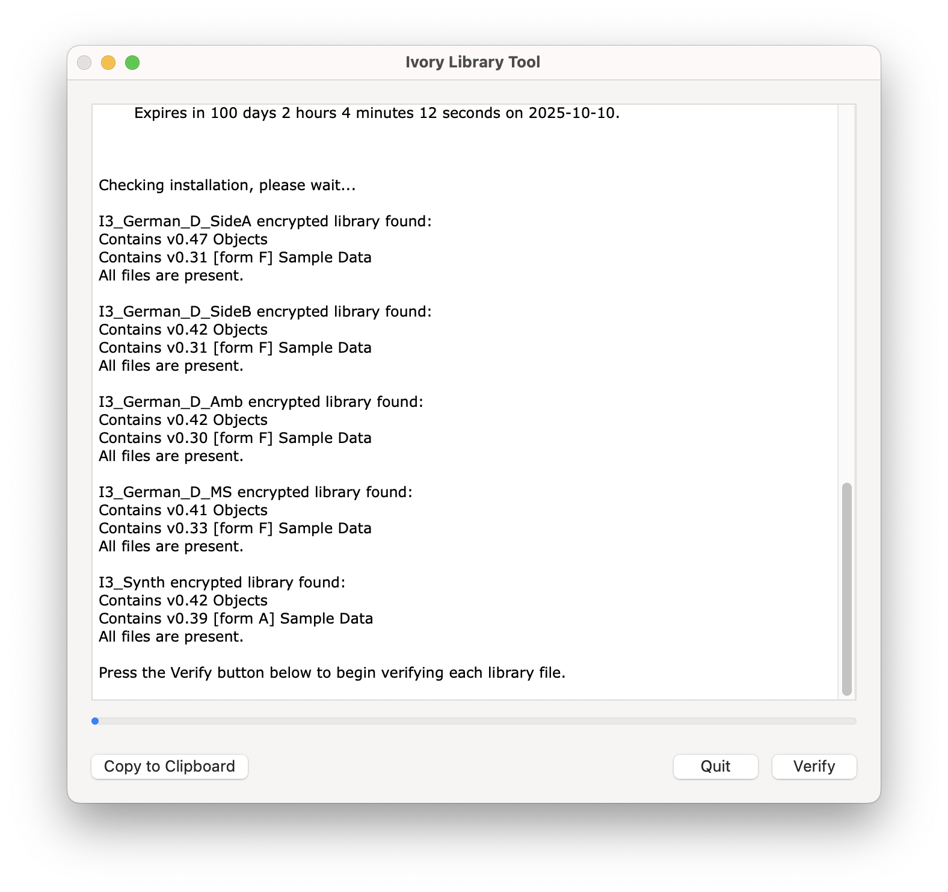Click the Ivory Library Tool title bar
948x892 pixels.
pyautogui.click(x=473, y=62)
